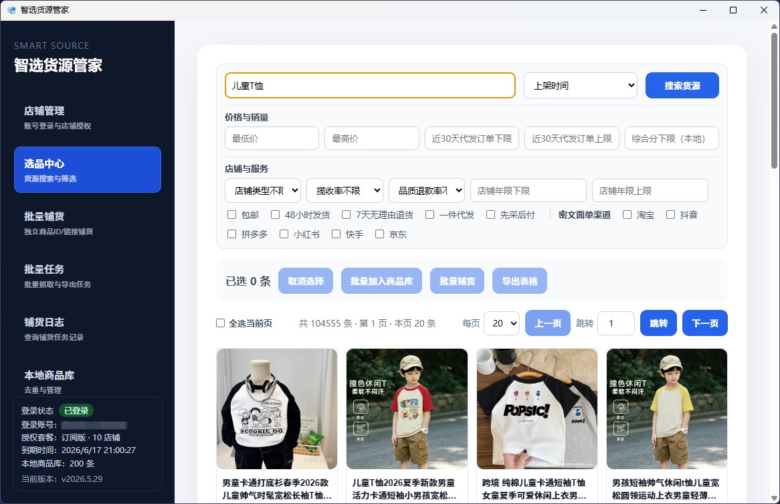Click the 批量铺货 action button
Image resolution: width=780 pixels, height=504 pixels.
coord(457,281)
